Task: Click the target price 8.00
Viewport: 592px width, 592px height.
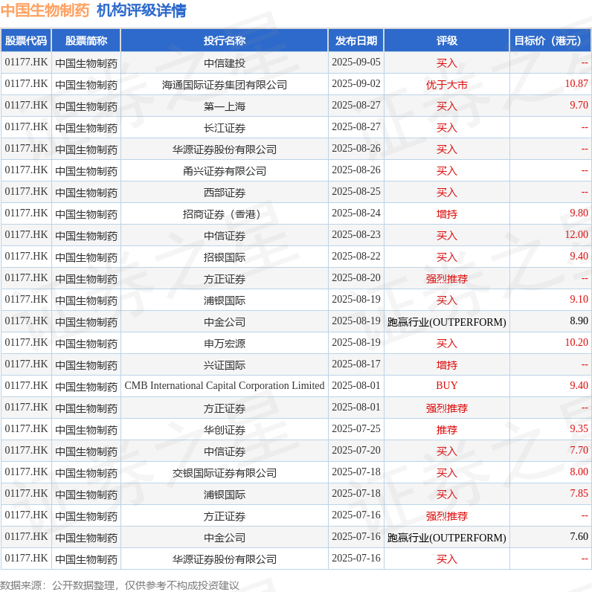Action: coord(579,472)
